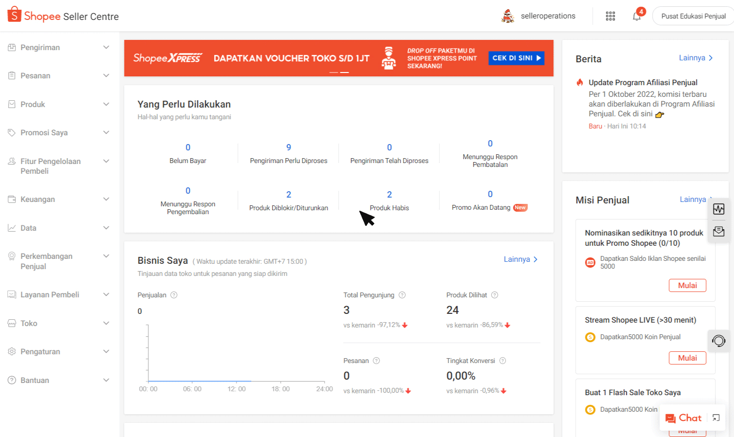Click the AD icon beside Saldo Iklan Shopee

coord(590,262)
